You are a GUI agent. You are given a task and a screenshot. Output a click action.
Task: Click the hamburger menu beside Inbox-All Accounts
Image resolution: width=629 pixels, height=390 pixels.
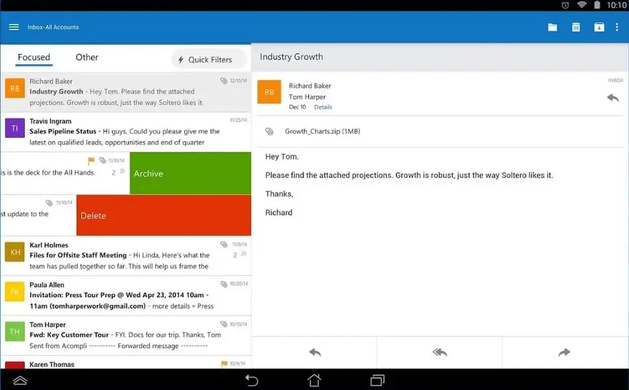pyautogui.click(x=14, y=27)
